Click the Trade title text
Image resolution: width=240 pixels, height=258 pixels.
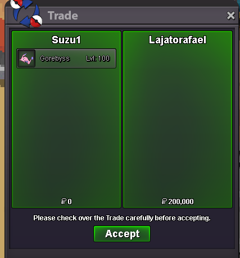[x=63, y=16]
